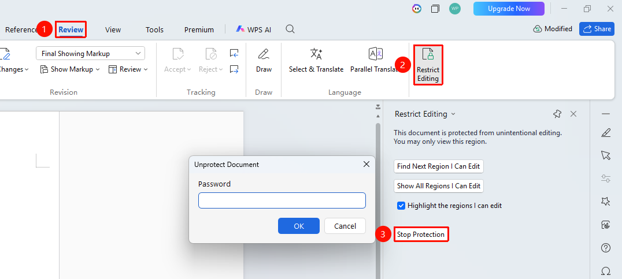
Task: Open the WPS AI tab
Action: (253, 29)
